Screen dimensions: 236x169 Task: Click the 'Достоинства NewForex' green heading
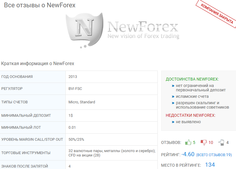tap(192, 79)
